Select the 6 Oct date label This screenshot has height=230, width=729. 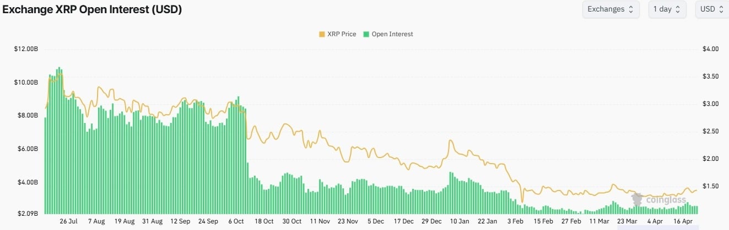tap(235, 221)
